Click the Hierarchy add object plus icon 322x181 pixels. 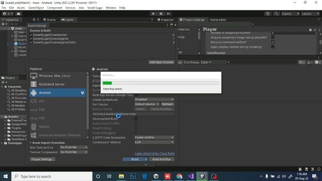point(4,24)
